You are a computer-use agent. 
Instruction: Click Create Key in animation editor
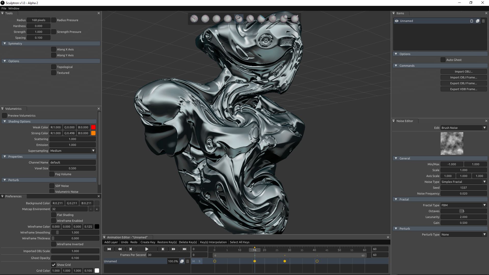[148, 242]
